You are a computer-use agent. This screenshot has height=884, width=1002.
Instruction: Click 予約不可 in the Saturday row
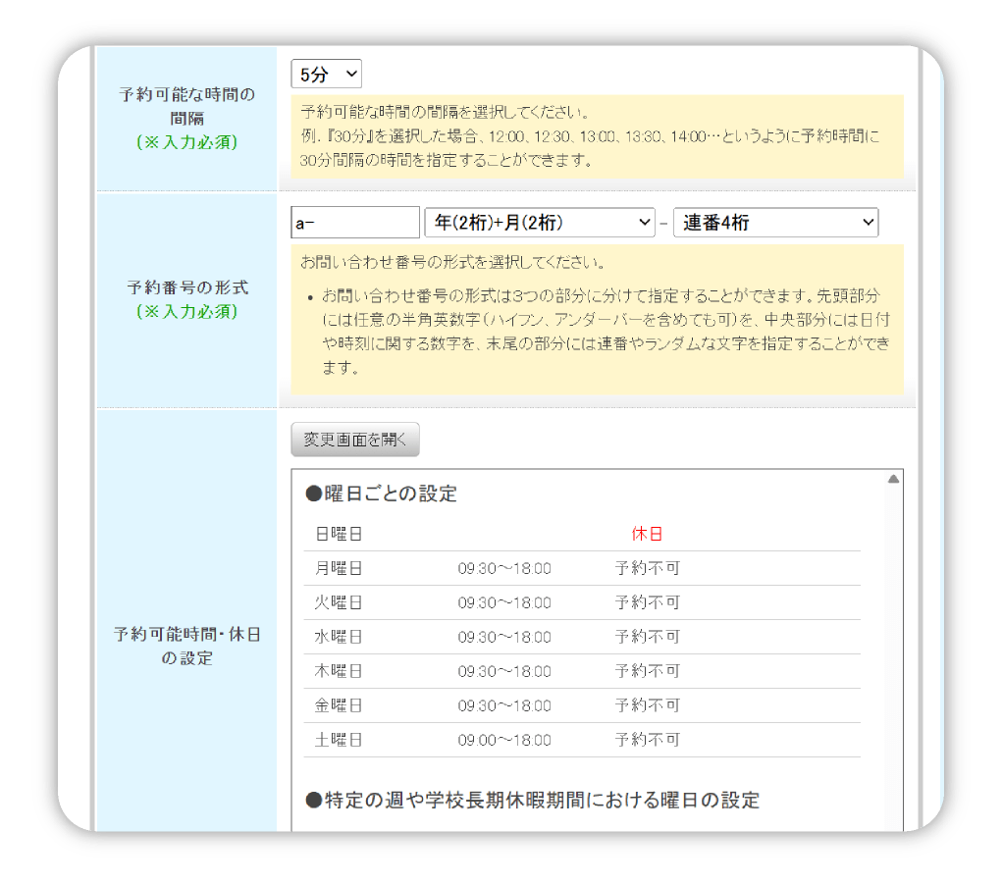[x=648, y=741]
